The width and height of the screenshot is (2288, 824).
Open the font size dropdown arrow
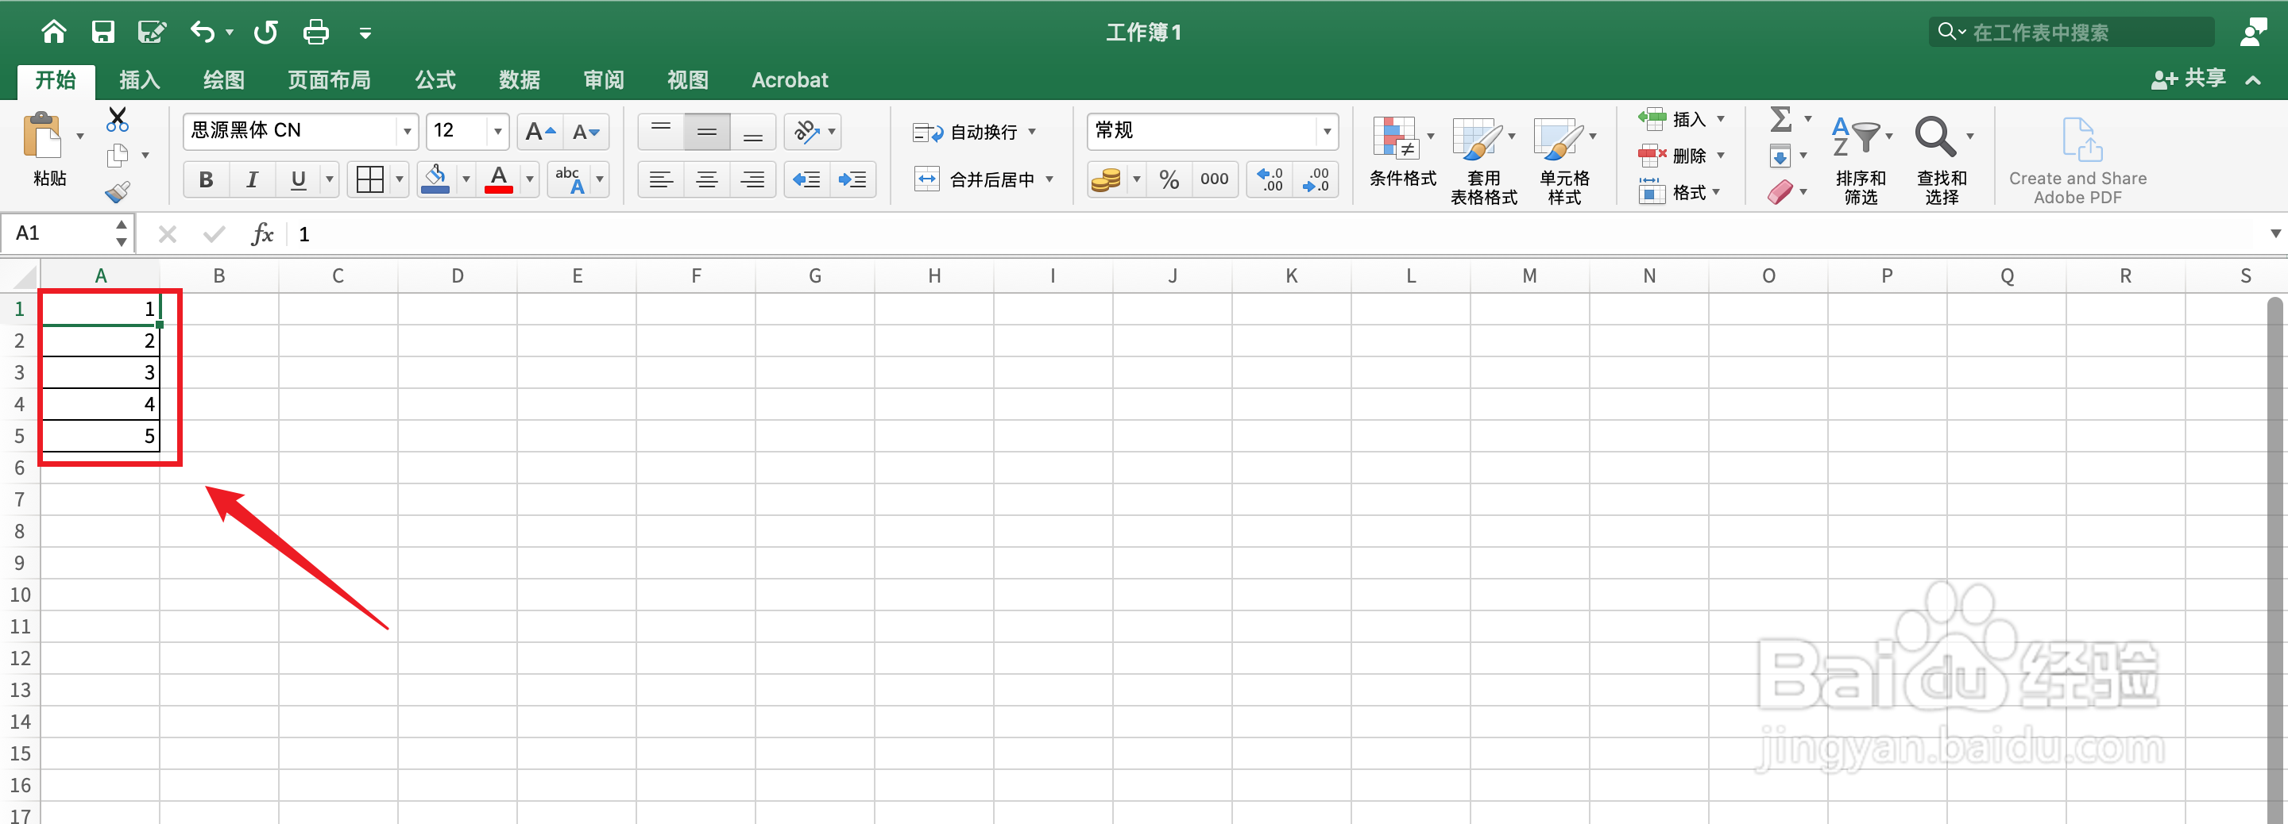[497, 132]
